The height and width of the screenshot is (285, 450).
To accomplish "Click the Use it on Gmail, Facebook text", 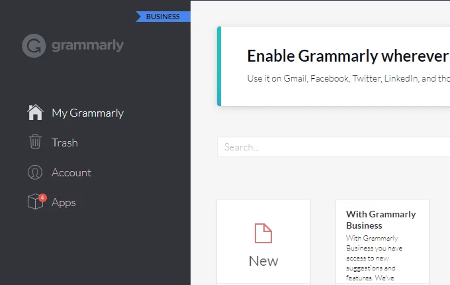I will click(x=348, y=78).
